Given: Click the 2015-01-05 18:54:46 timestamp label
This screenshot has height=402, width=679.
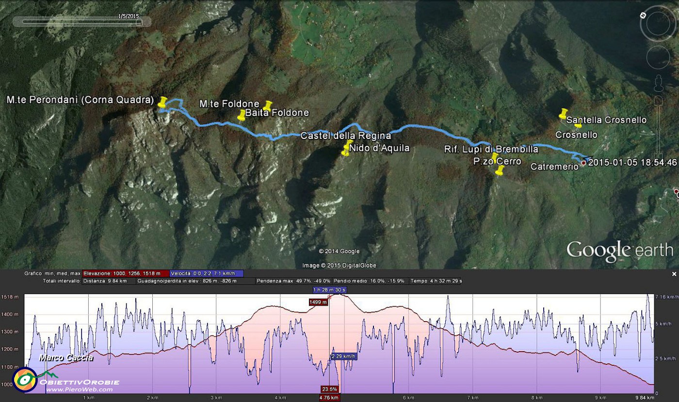Looking at the screenshot, I should point(632,163).
